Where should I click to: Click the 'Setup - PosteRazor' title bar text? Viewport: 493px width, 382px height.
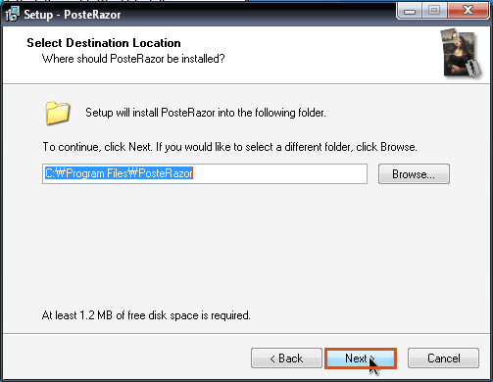73,15
